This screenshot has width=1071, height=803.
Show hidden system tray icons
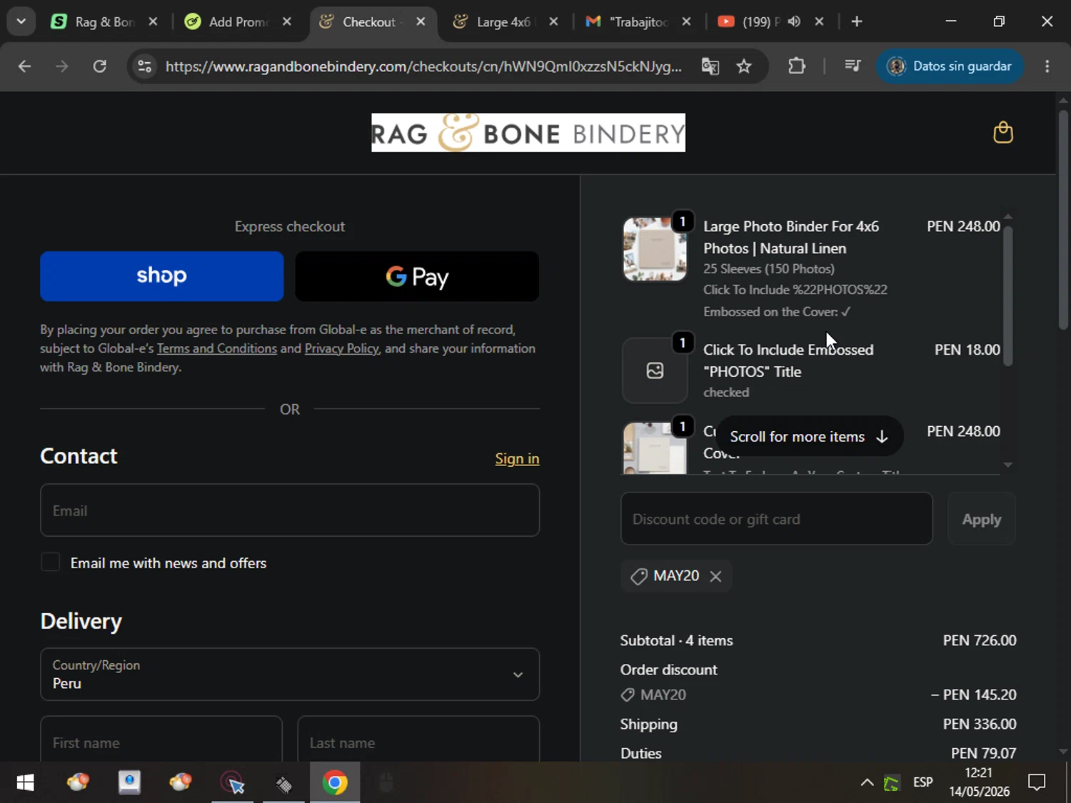pyautogui.click(x=867, y=783)
